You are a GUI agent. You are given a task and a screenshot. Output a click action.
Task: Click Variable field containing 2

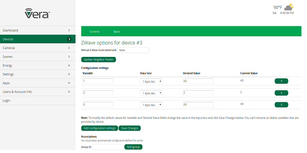pyautogui.click(x=97, y=93)
